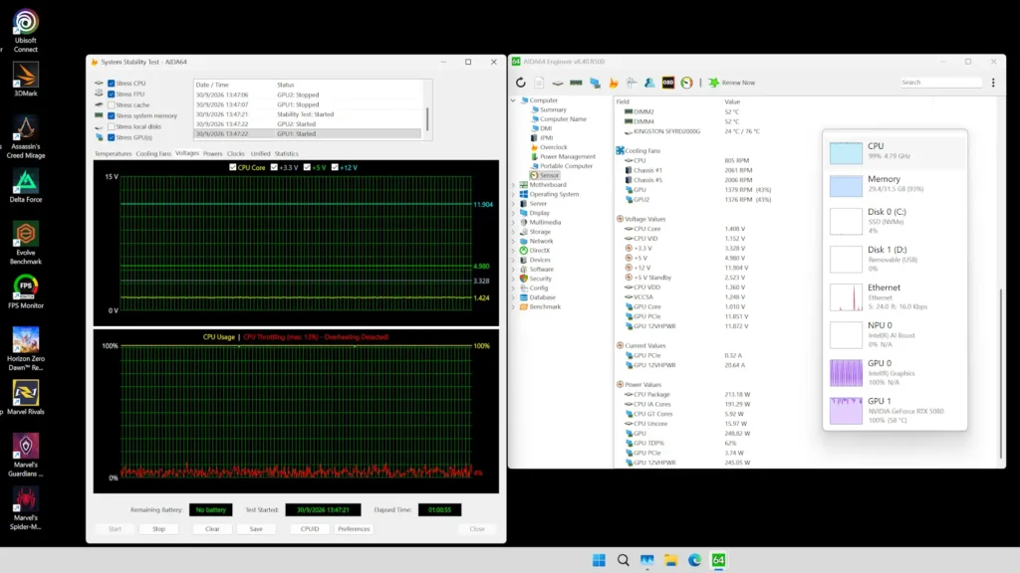The image size is (1020, 573).
Task: Select Marvel's Spider-Man desktop icon
Action: (25, 508)
